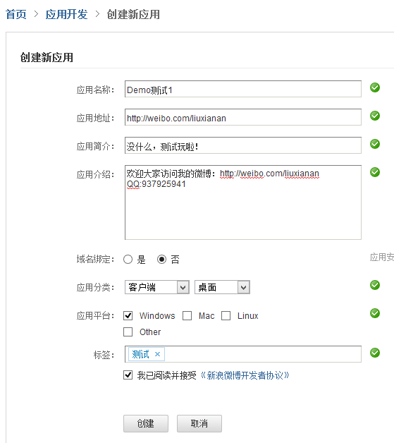Click the 域名绑定 label

95,259
